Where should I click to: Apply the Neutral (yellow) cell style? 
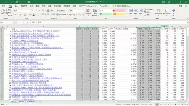click(x=119, y=14)
